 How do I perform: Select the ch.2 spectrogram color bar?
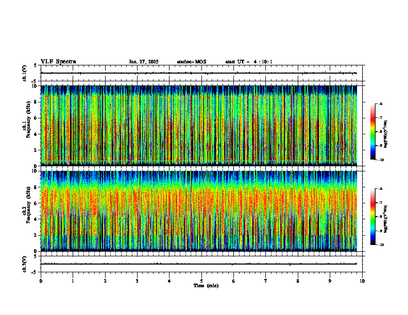click(x=372, y=217)
